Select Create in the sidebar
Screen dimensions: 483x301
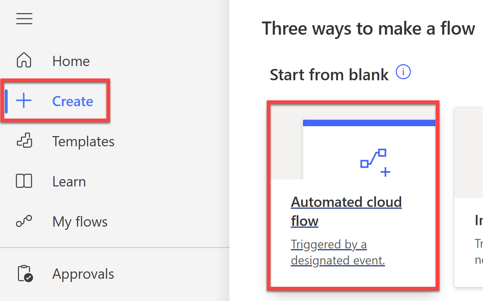[73, 101]
